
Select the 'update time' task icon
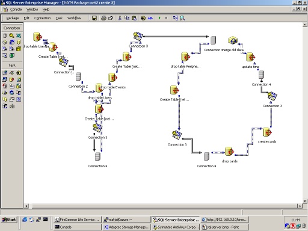[x=250, y=57]
